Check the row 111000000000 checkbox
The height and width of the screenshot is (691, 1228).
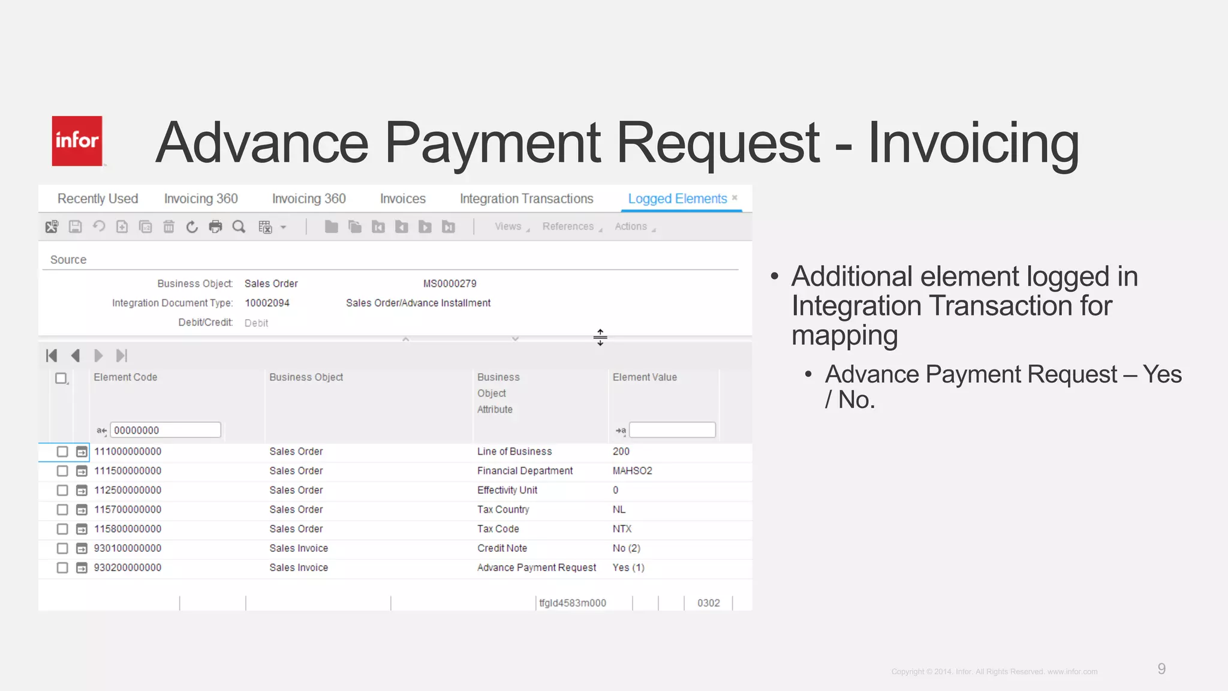tap(62, 452)
